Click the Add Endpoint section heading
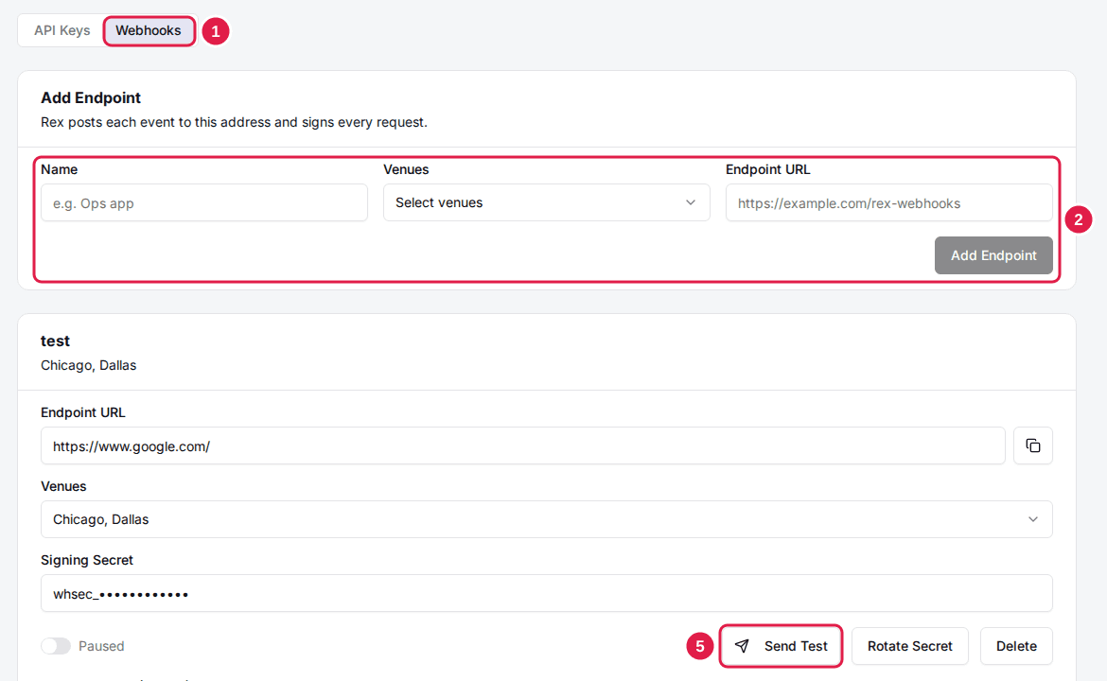The height and width of the screenshot is (681, 1107). coord(91,98)
